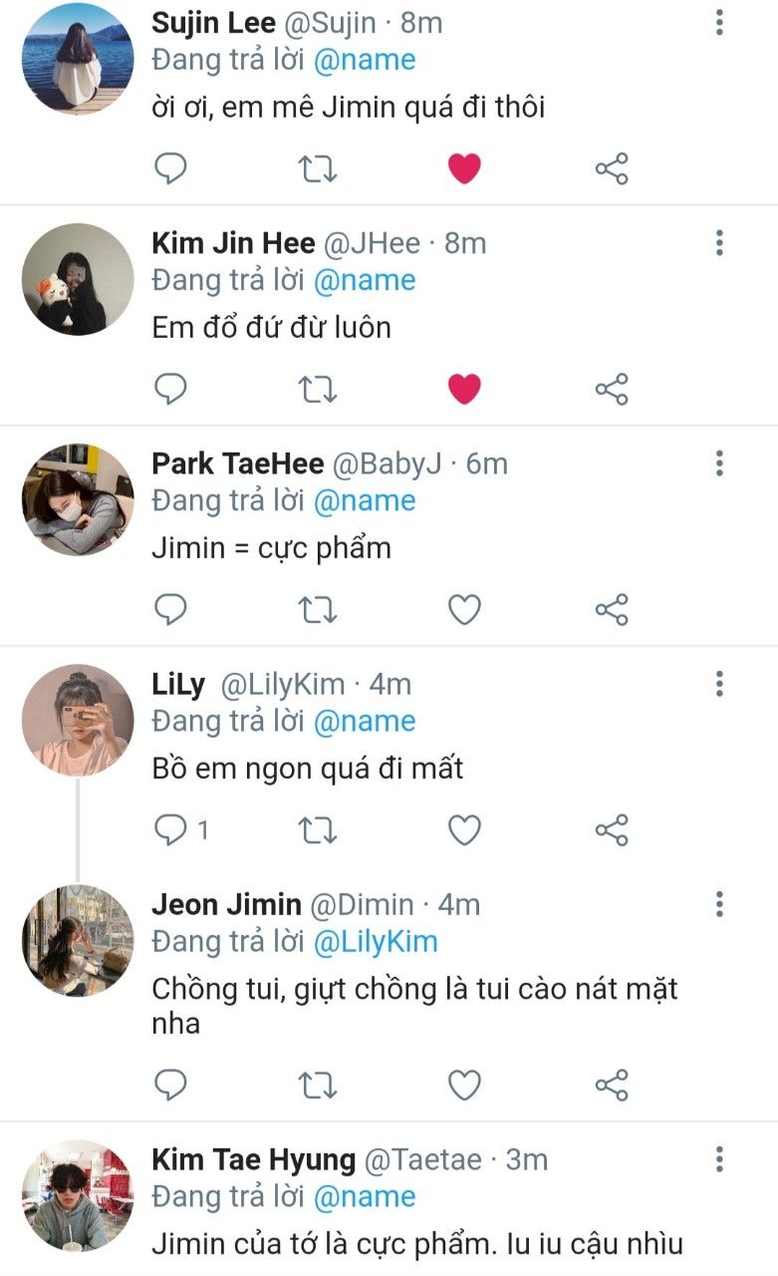The height and width of the screenshot is (1276, 778).
Task: Share Kim Jin Hee's tweet
Action: 612,389
